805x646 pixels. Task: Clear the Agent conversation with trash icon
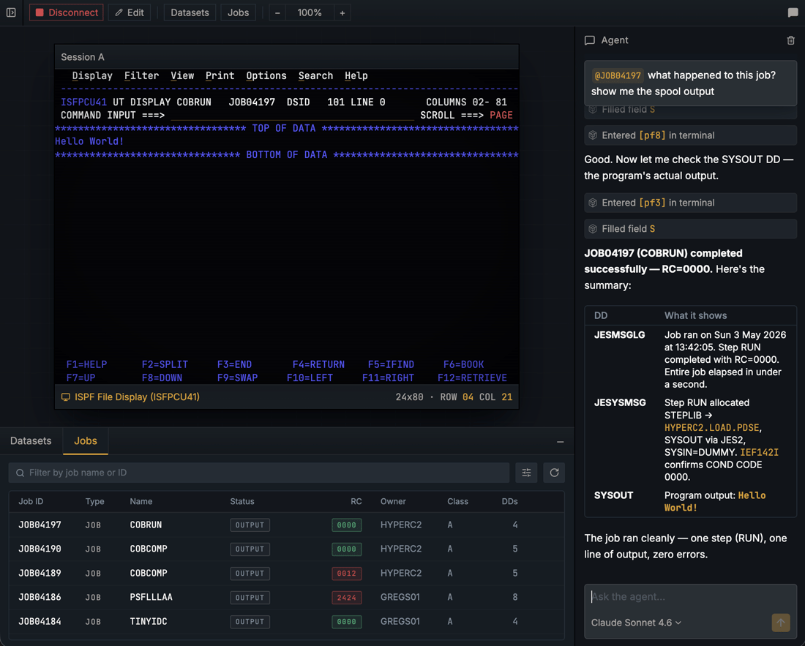click(x=790, y=40)
